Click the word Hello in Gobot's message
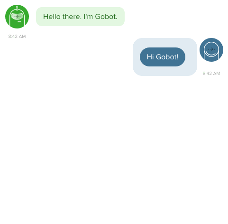 pyautogui.click(x=52, y=17)
